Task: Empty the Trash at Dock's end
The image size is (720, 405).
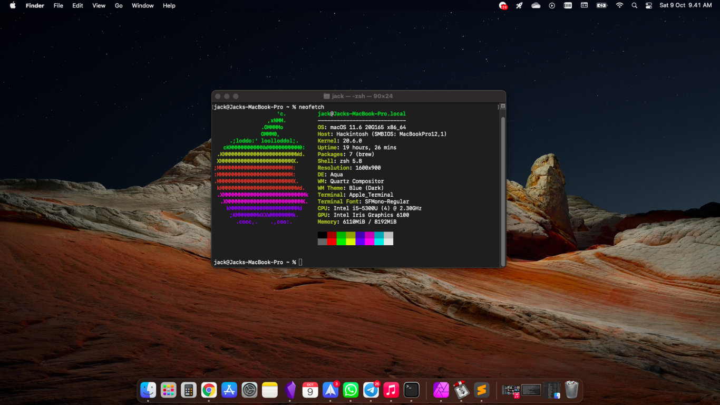Action: point(572,390)
